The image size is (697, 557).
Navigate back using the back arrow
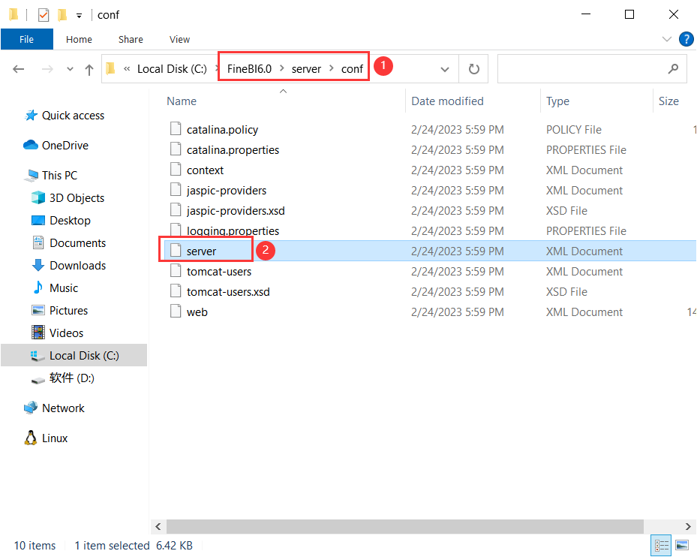tap(17, 68)
